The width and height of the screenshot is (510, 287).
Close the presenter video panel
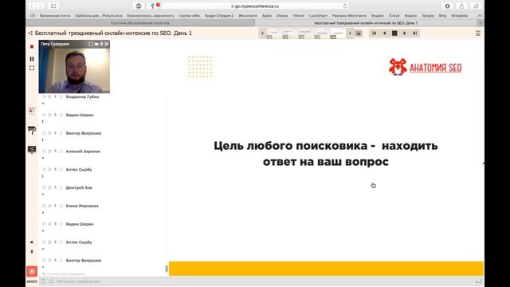[x=106, y=44]
